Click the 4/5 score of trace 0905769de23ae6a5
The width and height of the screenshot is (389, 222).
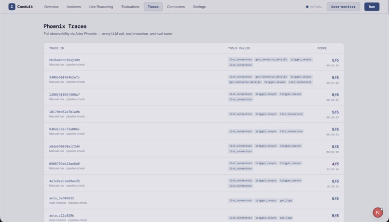pos(335,164)
